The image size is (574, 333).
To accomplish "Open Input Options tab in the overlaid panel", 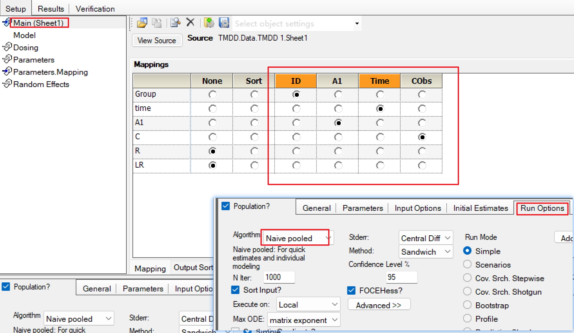I will tap(418, 208).
